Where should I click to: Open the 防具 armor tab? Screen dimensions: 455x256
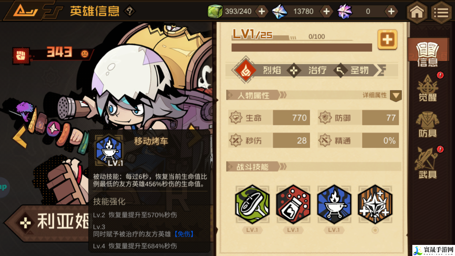click(x=427, y=125)
